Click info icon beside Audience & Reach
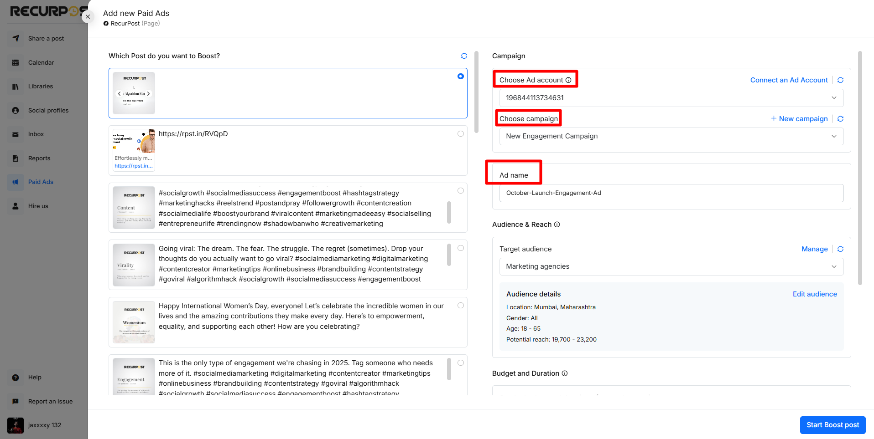The width and height of the screenshot is (874, 439). click(x=557, y=225)
